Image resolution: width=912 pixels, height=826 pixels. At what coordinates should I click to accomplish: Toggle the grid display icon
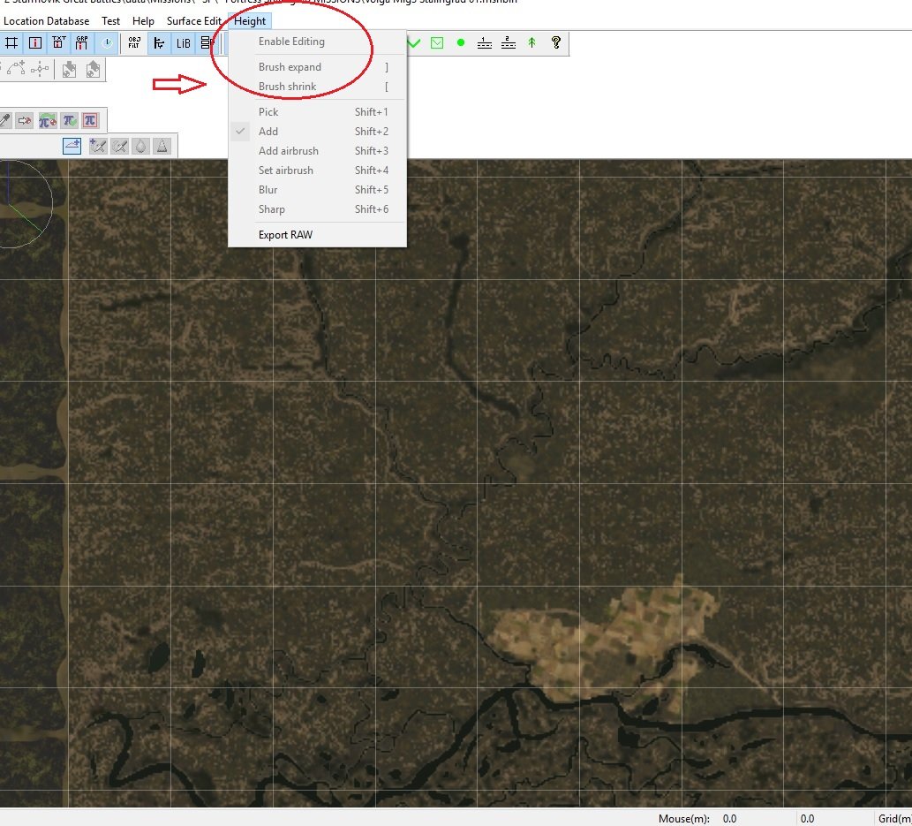11,43
